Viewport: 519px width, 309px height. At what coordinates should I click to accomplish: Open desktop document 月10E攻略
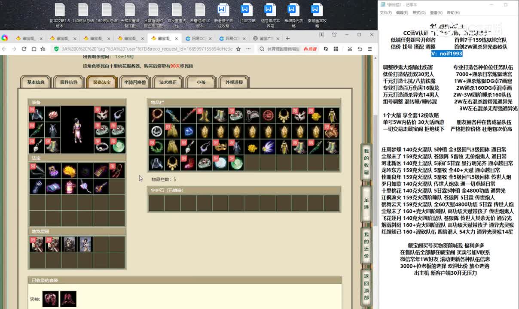tap(246, 13)
